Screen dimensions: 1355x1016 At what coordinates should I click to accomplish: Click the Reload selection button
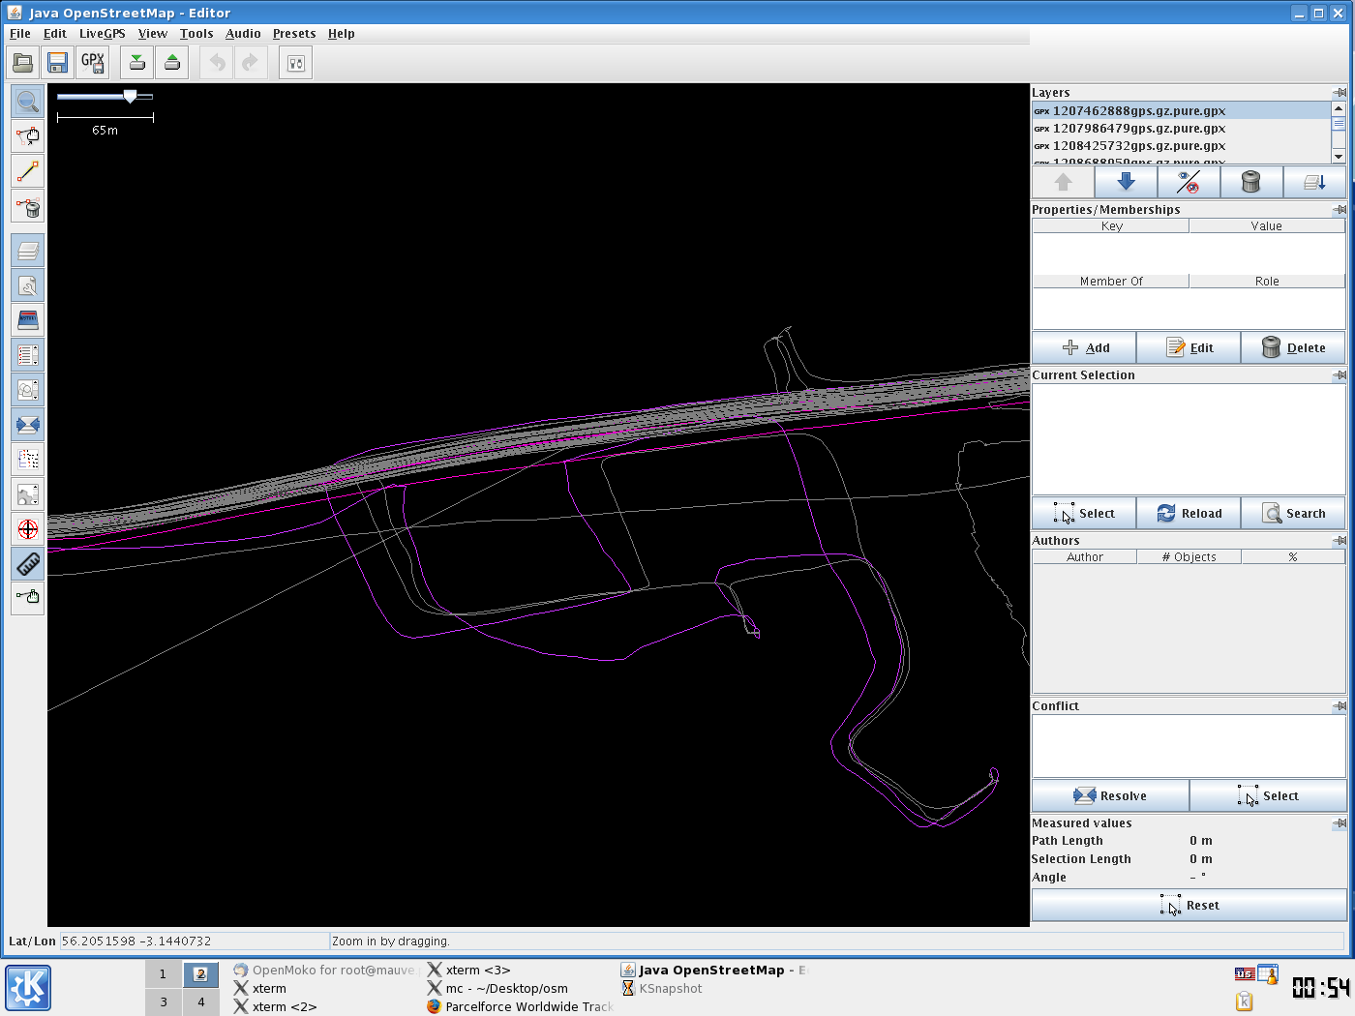point(1189,514)
